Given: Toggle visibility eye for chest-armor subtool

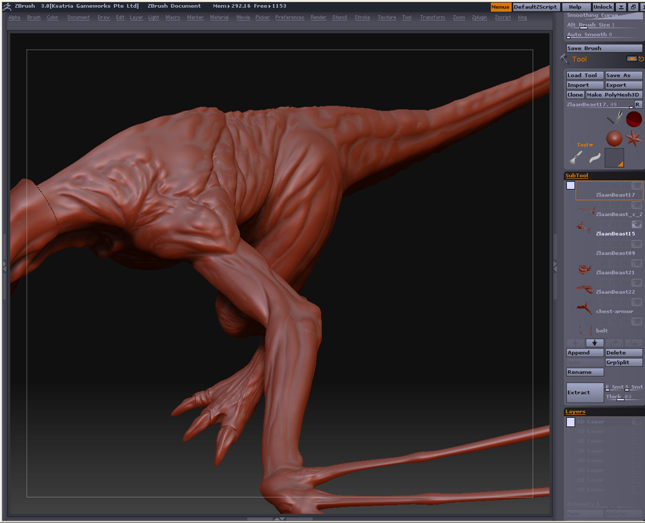Looking at the screenshot, I should point(637,302).
